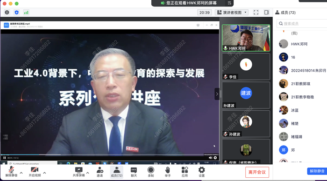Viewport: 327px width, 181px height.
Task: Open the green network statistics icon
Action: pos(26,13)
